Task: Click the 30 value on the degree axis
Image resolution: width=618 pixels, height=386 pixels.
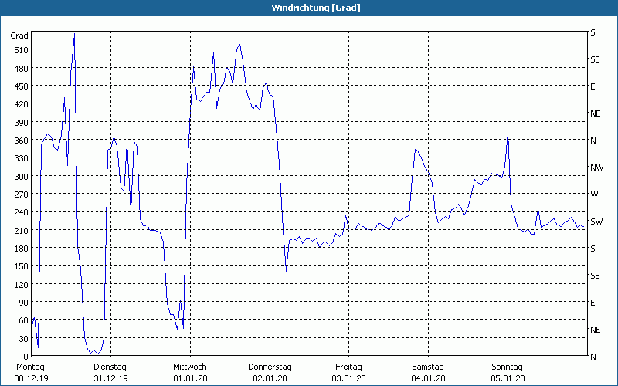Action: pyautogui.click(x=22, y=339)
